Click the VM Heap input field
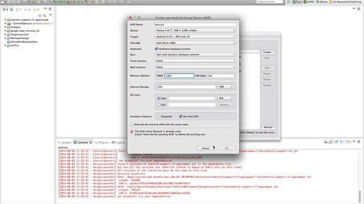This screenshot has width=364, height=204. (221, 76)
